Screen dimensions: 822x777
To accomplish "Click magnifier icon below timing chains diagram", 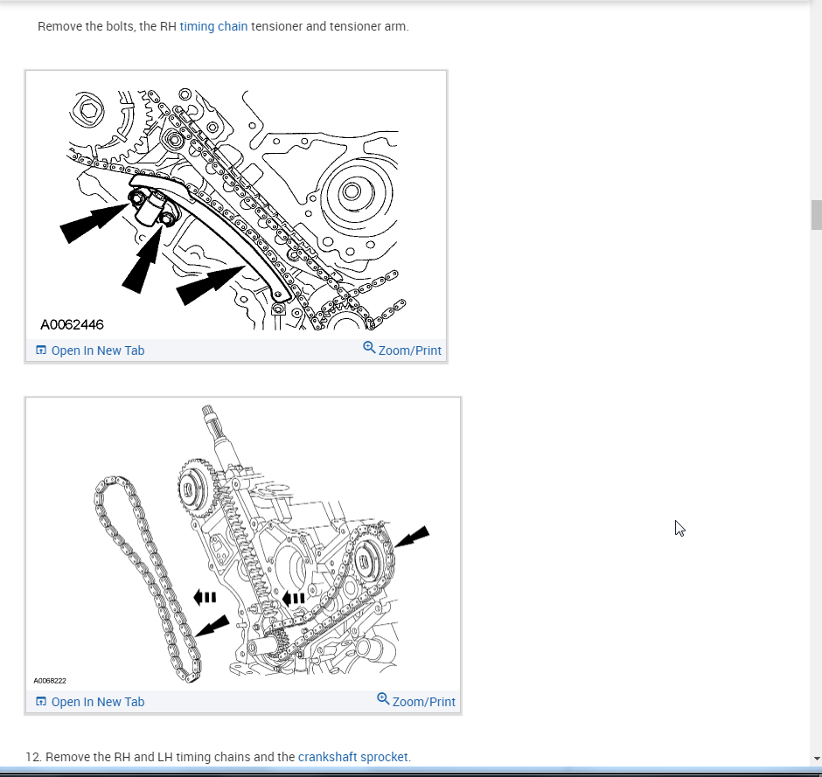I will 383,698.
